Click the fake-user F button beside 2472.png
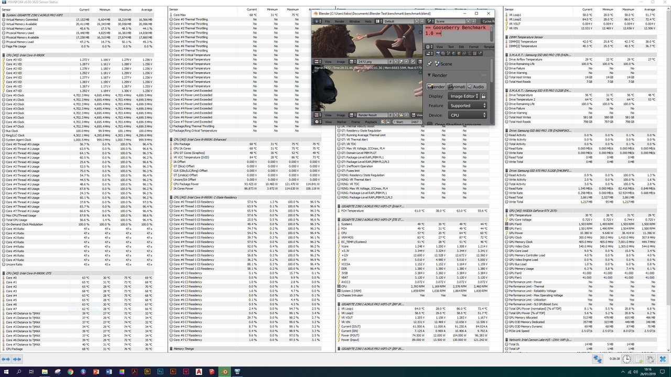Screen dimensions: 671x377 pyautogui.click(x=390, y=61)
